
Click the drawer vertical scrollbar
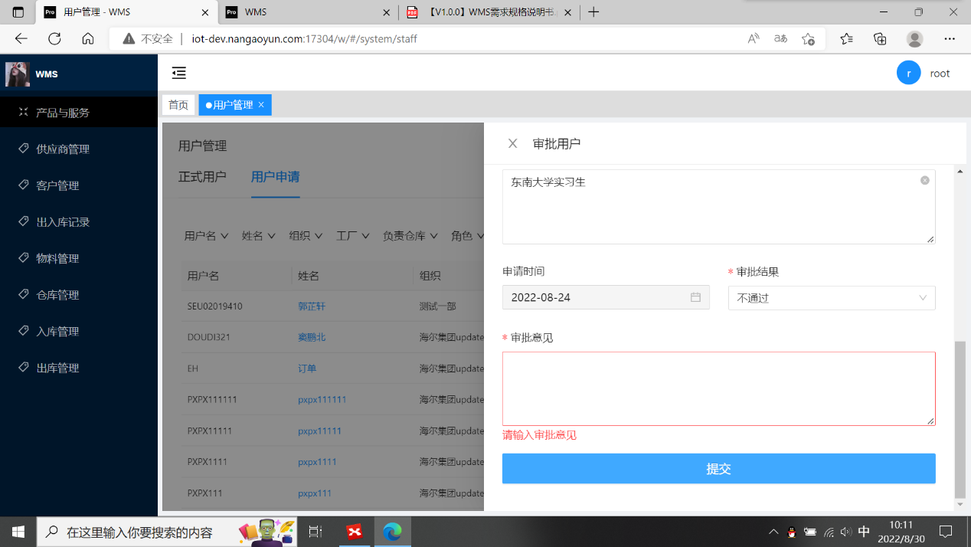tap(960, 418)
